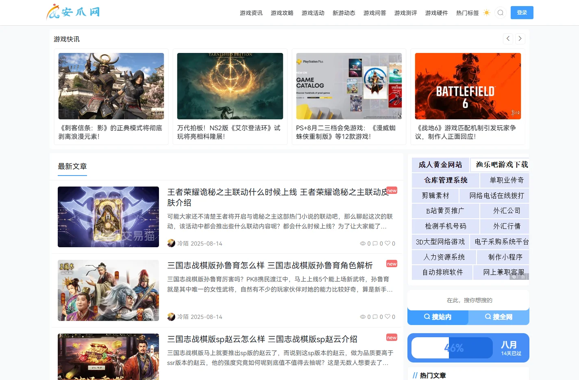Open the 游戏硬件 menu item
Viewport: 579px width, 380px height.
[437, 13]
